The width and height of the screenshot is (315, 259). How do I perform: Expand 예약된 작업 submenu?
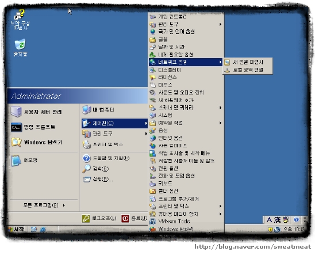[186, 123]
